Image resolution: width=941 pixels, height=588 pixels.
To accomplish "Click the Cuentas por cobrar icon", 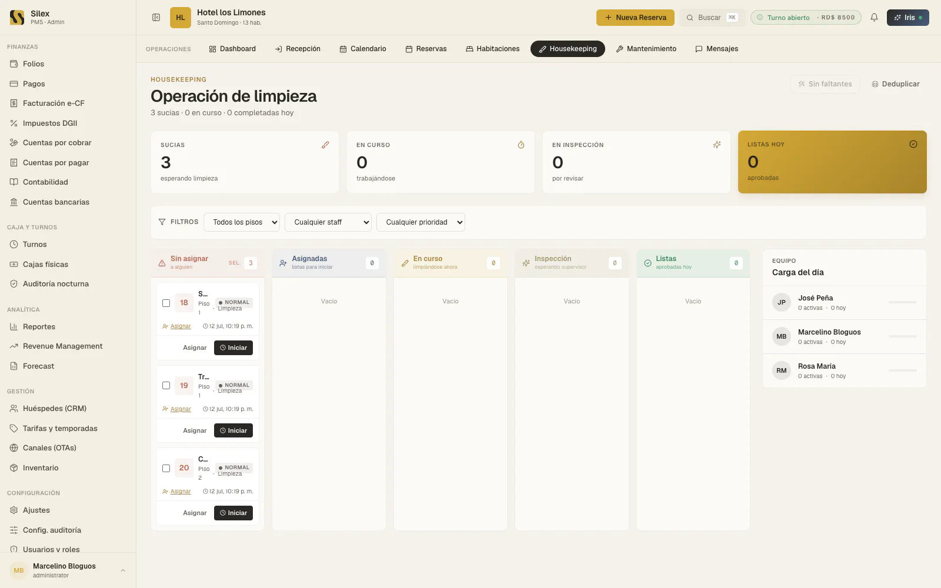I will pos(14,143).
